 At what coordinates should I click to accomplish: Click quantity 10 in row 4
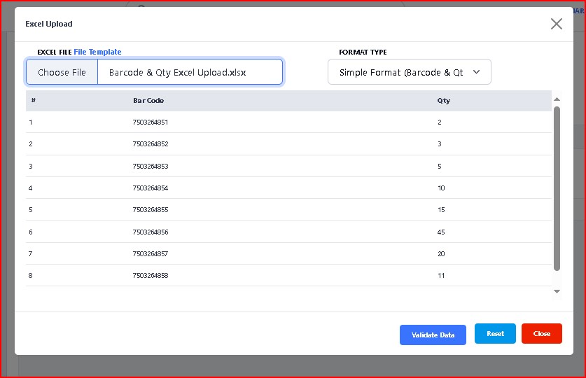(x=441, y=188)
